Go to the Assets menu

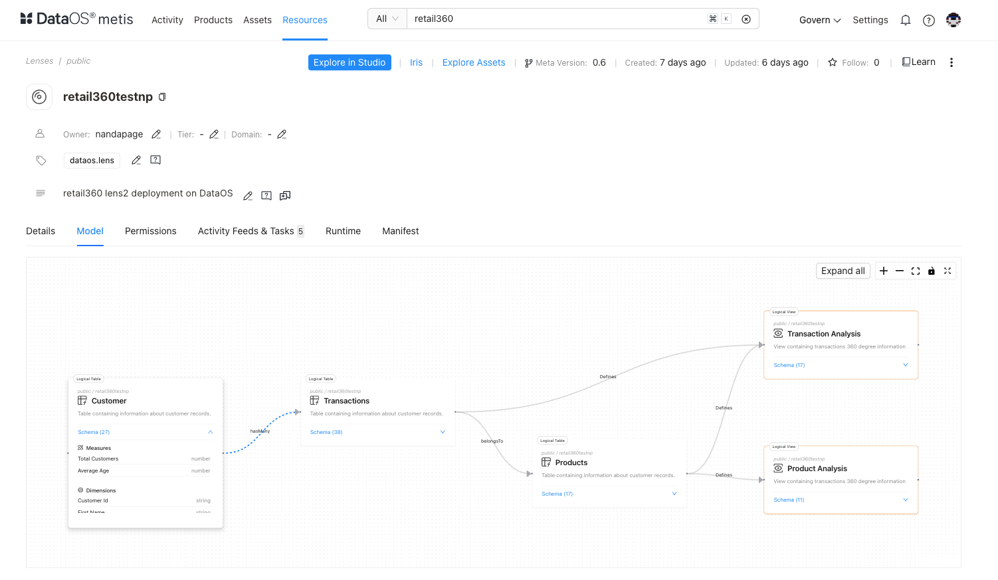(258, 20)
